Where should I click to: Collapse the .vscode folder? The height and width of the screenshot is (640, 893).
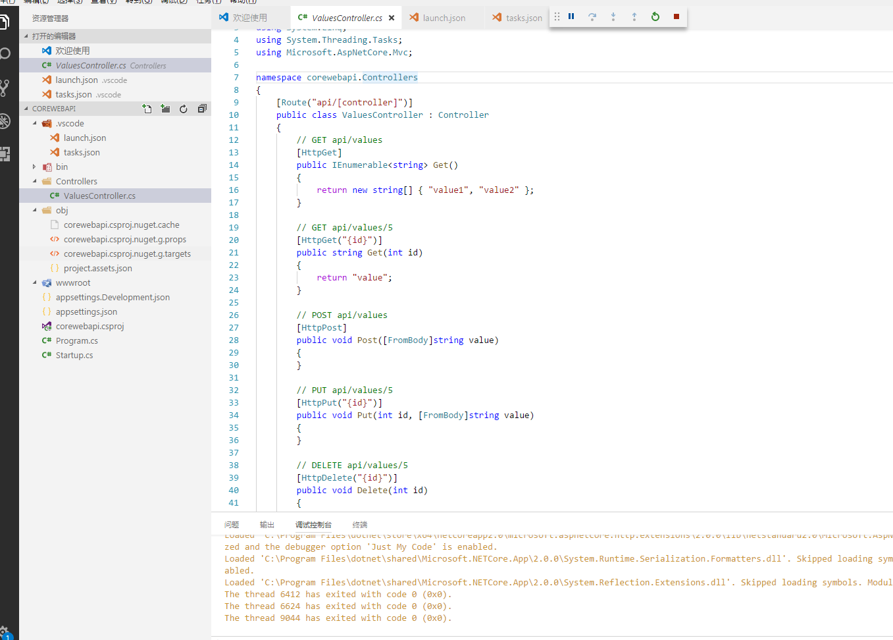click(x=115, y=123)
